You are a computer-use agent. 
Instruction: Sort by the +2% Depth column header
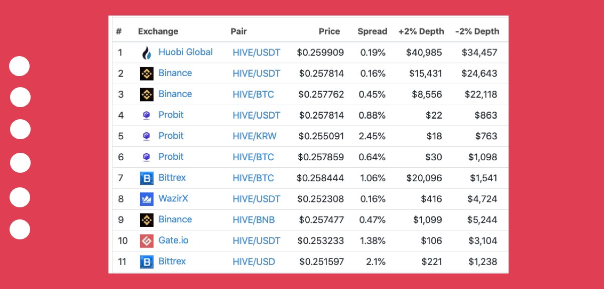point(421,32)
